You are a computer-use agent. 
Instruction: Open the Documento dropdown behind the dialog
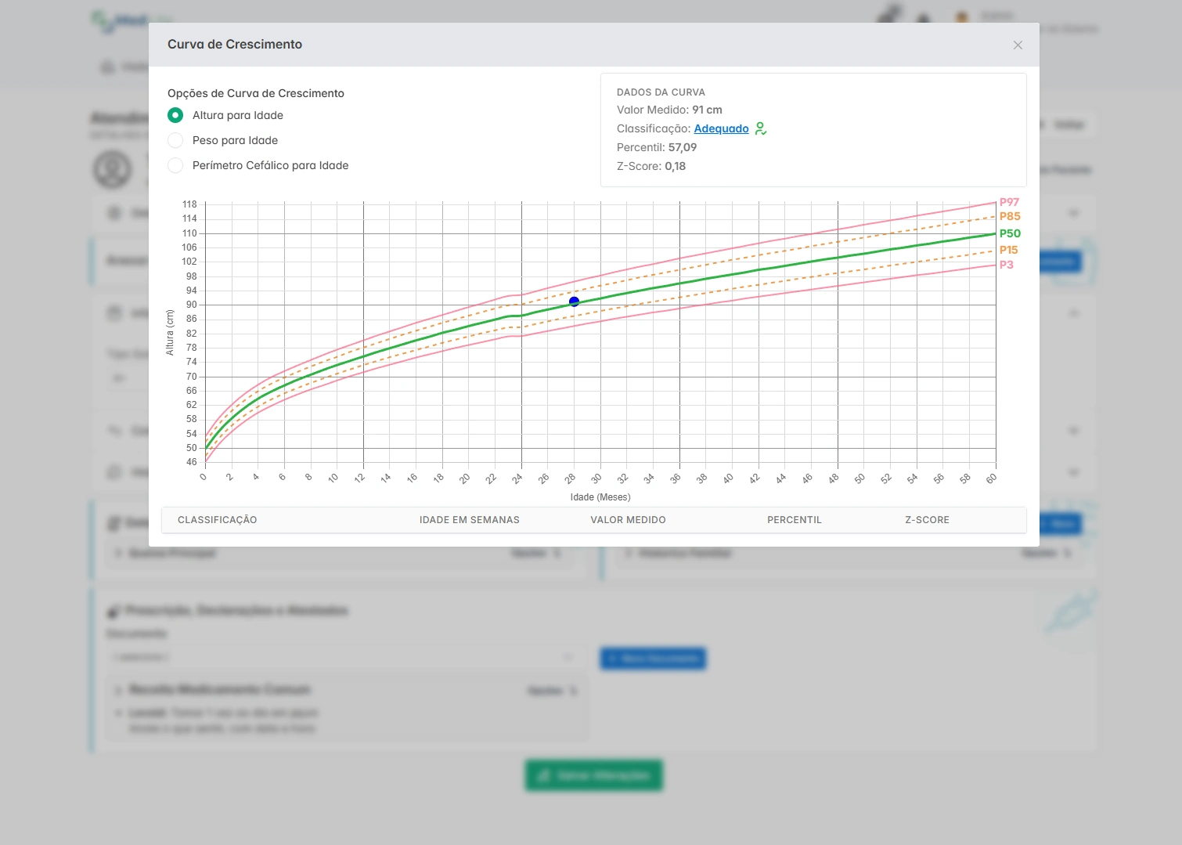(344, 657)
